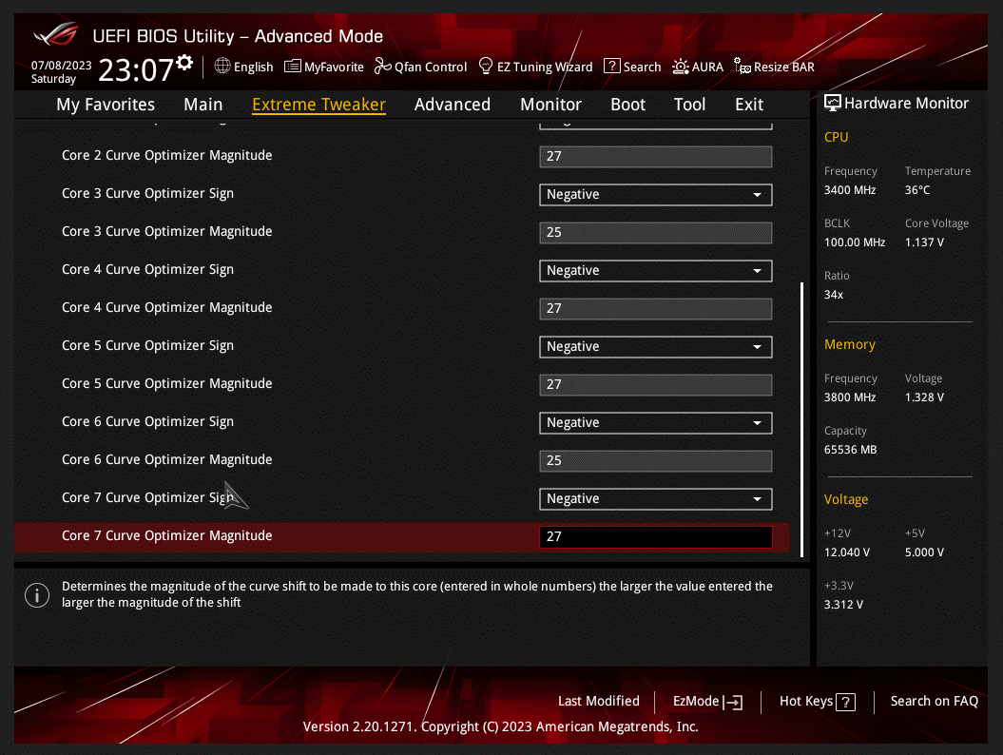Select Core 3 Curve Optimizer Sign label

coord(147,193)
